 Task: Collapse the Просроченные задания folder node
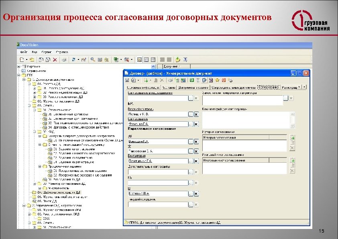(x=40, y=166)
